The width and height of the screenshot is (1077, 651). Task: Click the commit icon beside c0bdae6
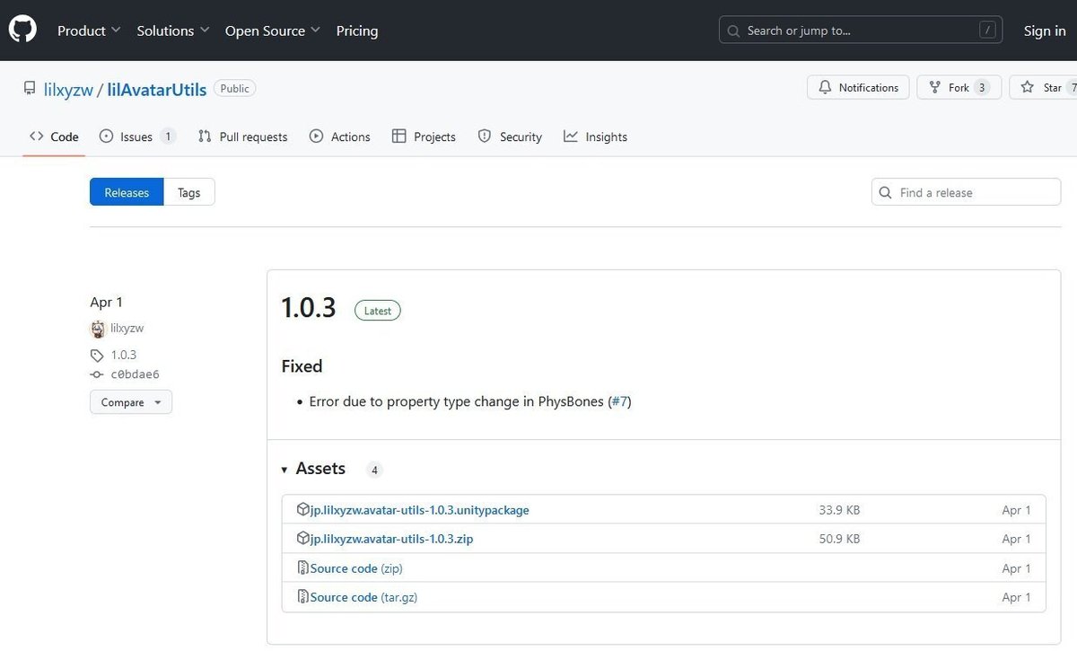97,374
